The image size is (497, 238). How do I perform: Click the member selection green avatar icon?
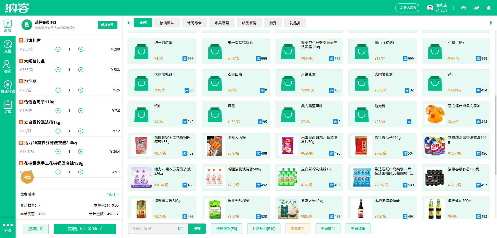point(27,25)
